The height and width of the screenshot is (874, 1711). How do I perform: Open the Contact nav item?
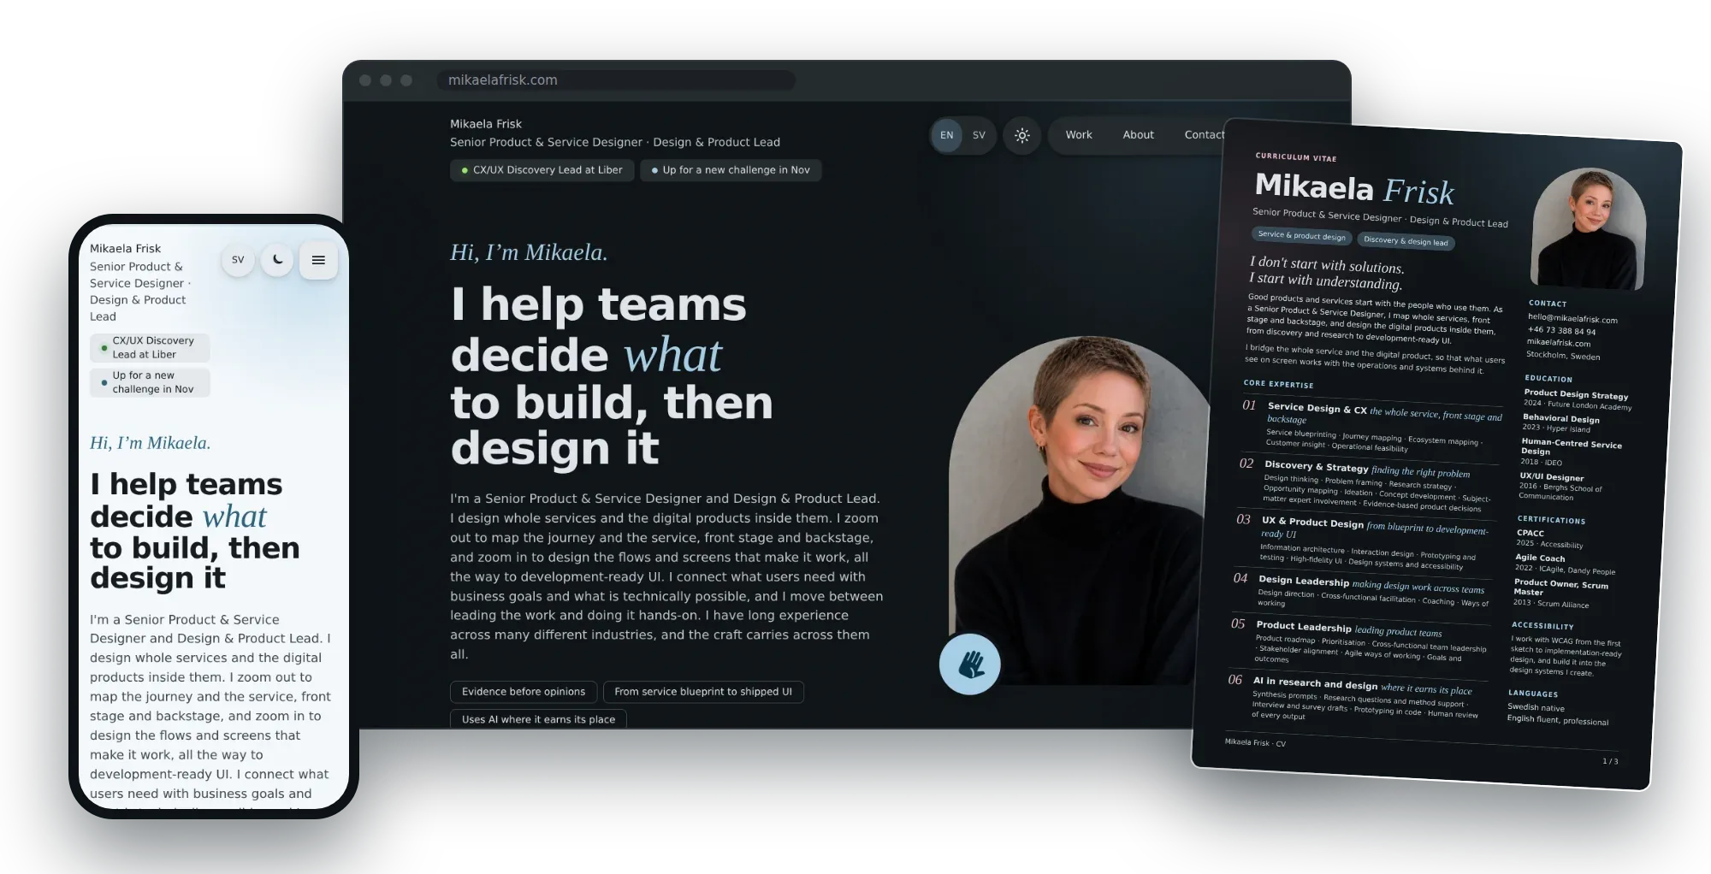1205,135
